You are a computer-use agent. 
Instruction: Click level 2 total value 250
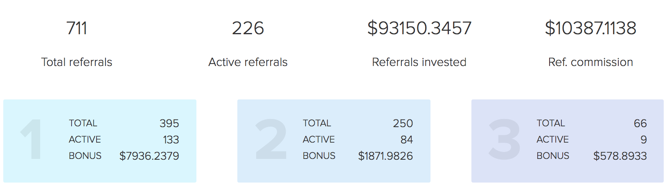coord(403,123)
